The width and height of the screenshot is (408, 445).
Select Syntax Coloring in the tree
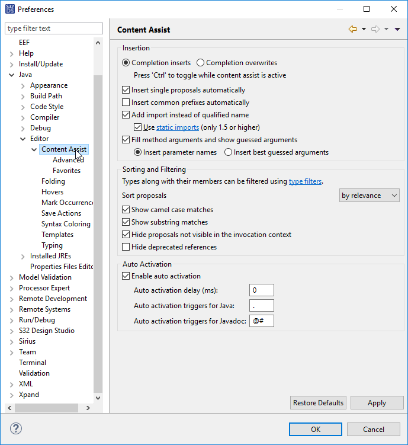pos(66,224)
